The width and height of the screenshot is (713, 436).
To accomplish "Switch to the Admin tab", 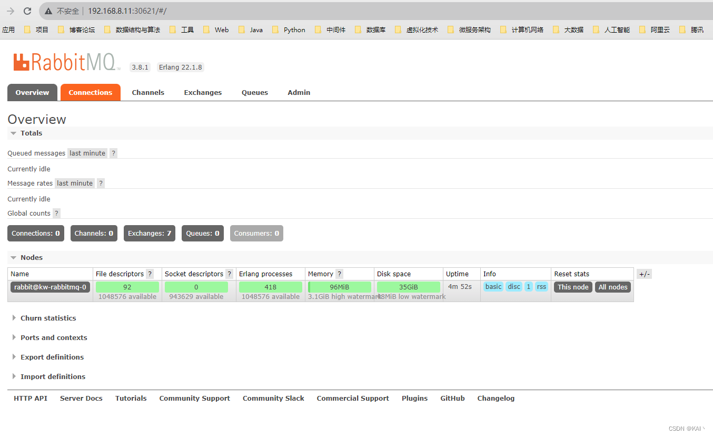I will coord(299,92).
